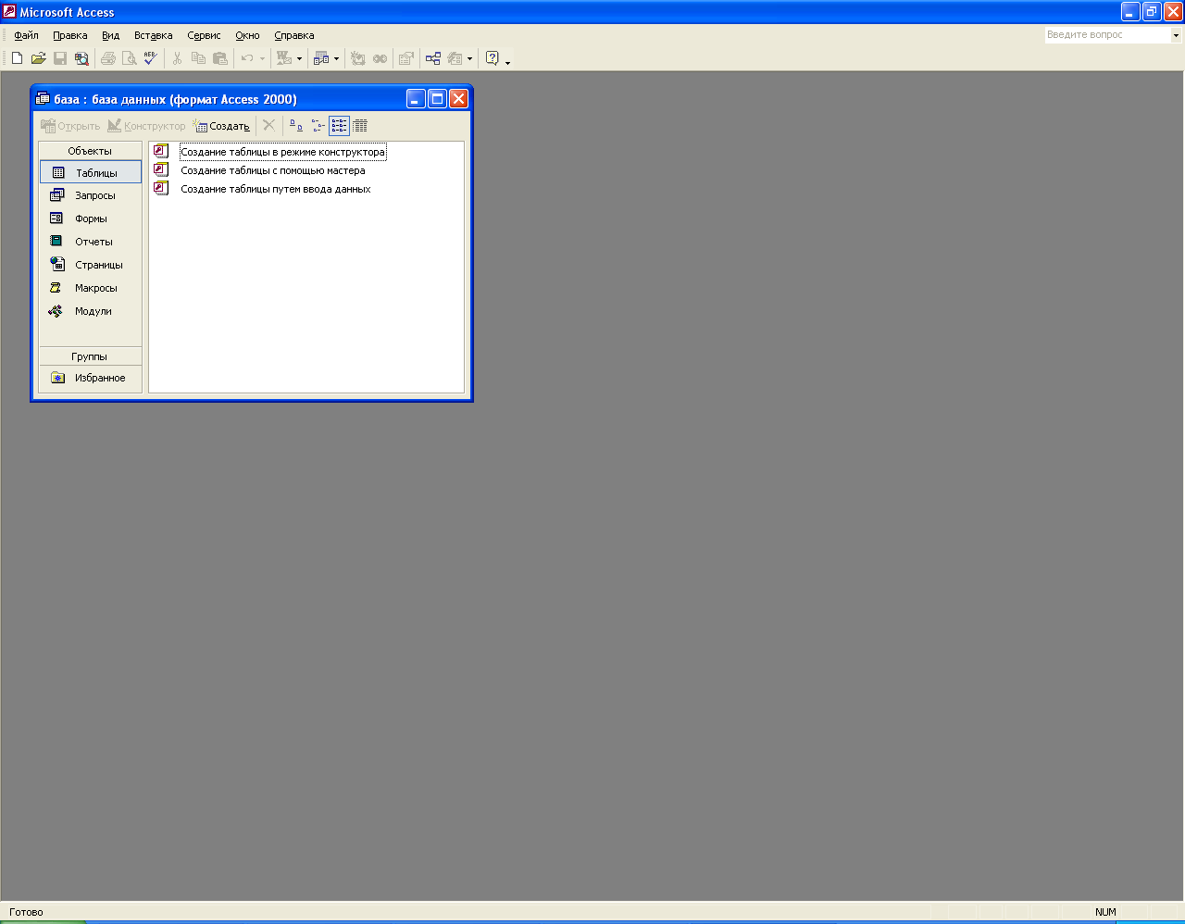Click the Office Links toolbar icon

click(284, 58)
